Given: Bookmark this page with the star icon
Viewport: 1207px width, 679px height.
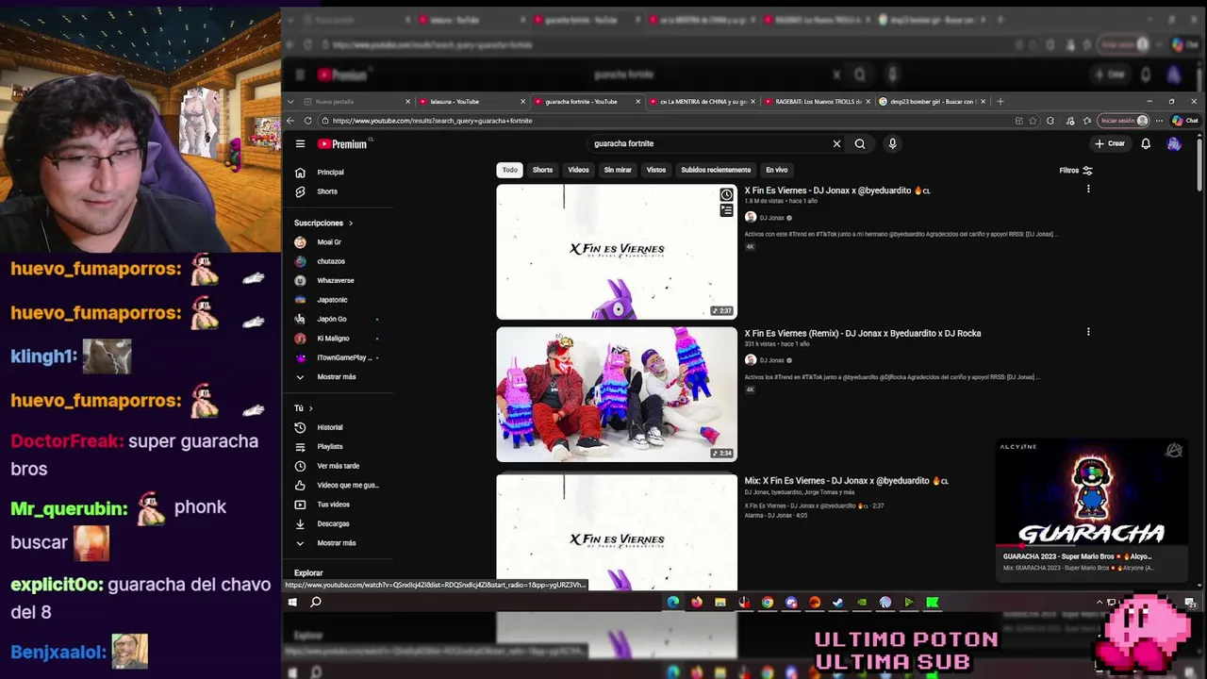Looking at the screenshot, I should (x=1033, y=121).
